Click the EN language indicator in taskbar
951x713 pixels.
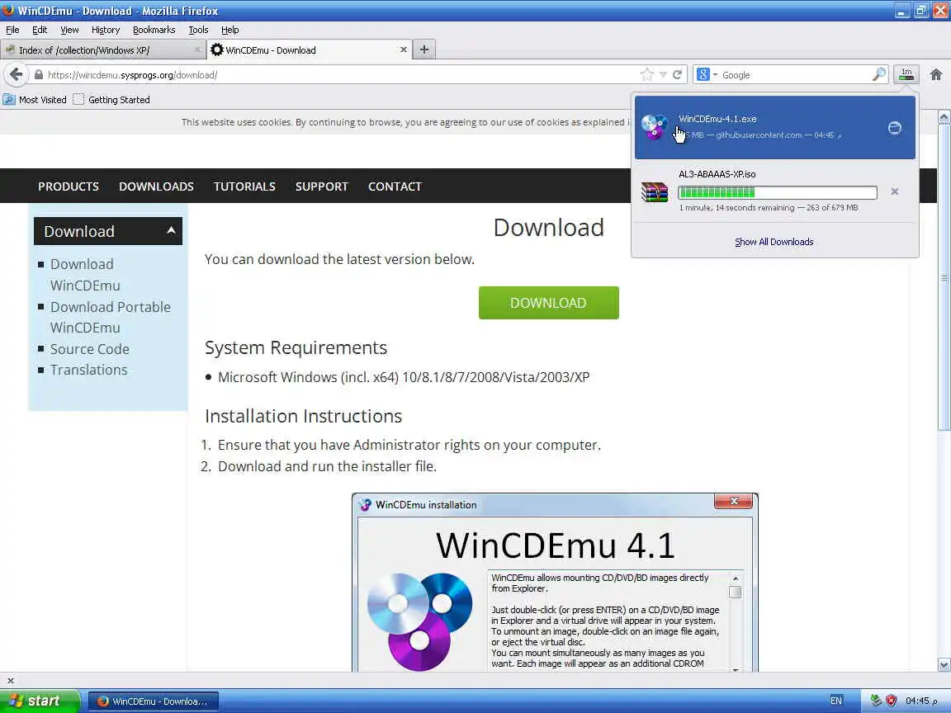pyautogui.click(x=835, y=701)
